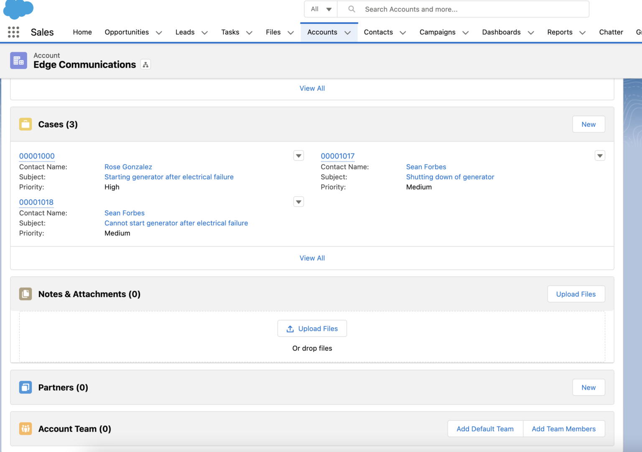Click the Salesforce cloud logo
642x452 pixels.
click(x=18, y=9)
